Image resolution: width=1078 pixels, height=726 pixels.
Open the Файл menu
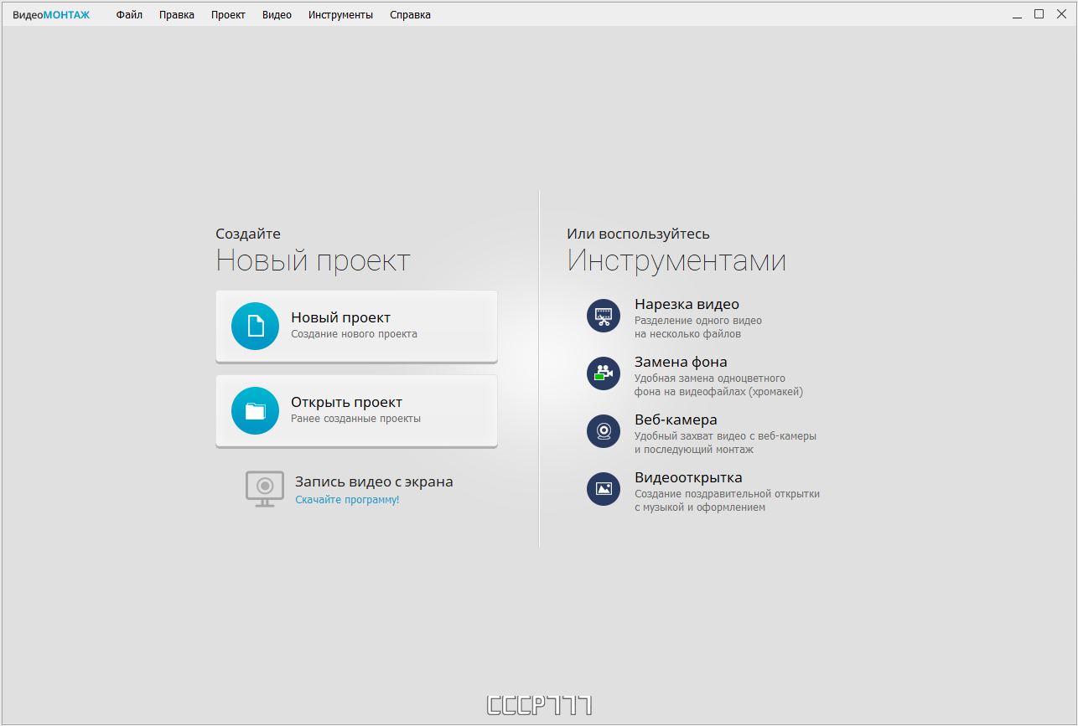129,15
